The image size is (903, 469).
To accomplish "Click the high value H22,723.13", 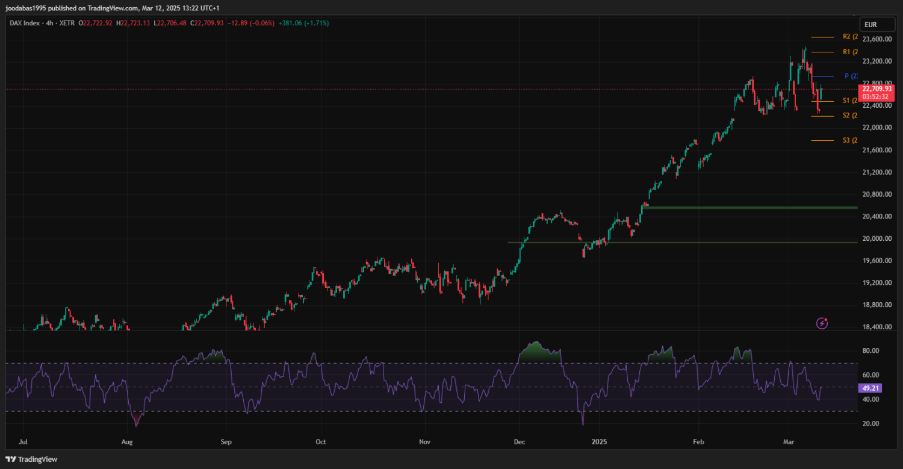I will pyautogui.click(x=134, y=23).
